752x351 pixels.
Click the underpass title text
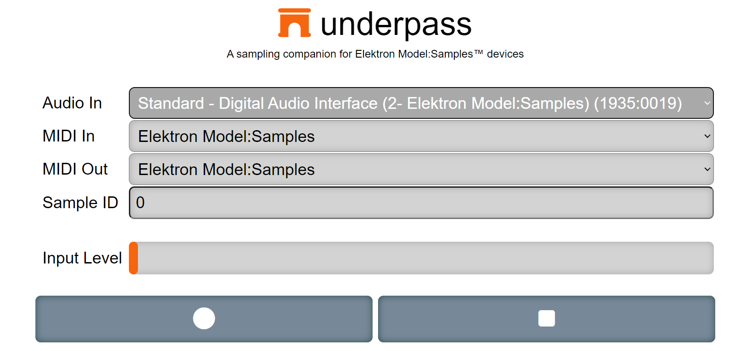click(x=396, y=24)
